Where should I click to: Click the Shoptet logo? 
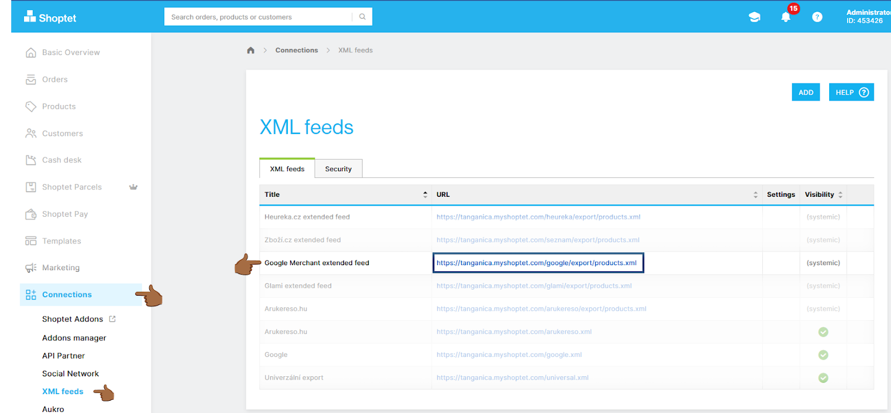coord(50,17)
